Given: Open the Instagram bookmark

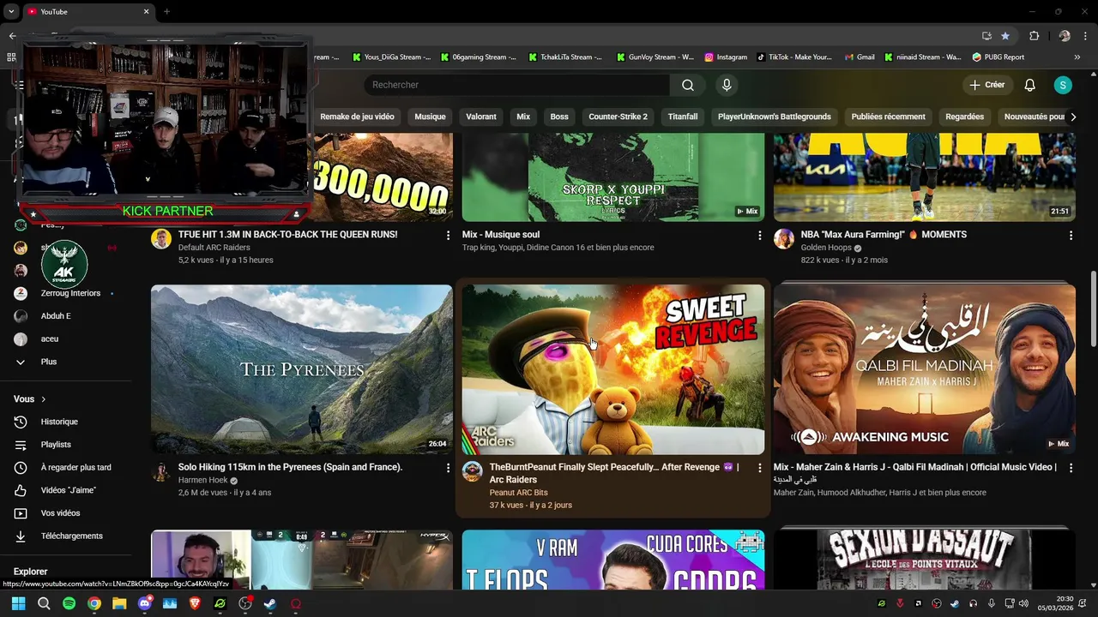Looking at the screenshot, I should pyautogui.click(x=726, y=57).
